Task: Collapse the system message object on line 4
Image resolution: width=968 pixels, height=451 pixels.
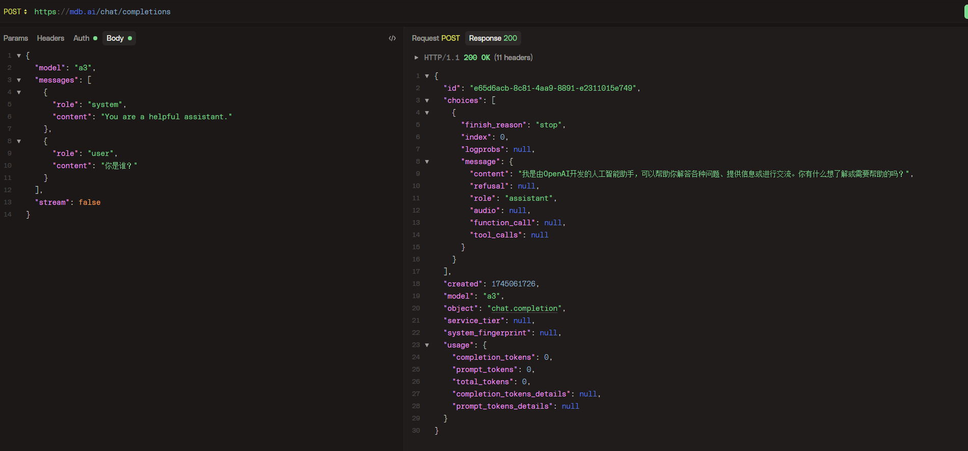Action: pos(19,92)
